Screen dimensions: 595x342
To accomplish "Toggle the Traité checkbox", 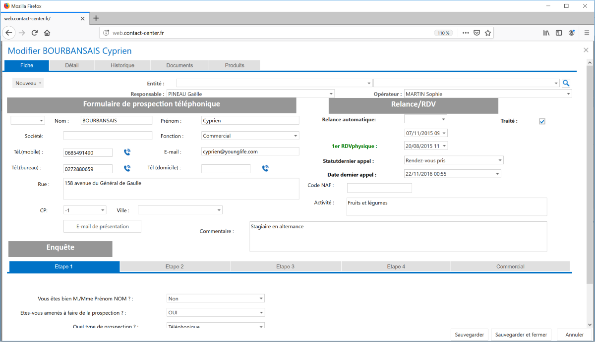I will pos(542,121).
